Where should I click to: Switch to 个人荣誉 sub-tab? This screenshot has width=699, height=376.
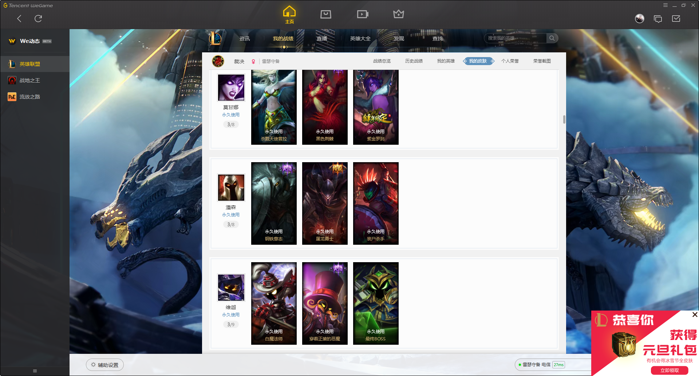510,61
